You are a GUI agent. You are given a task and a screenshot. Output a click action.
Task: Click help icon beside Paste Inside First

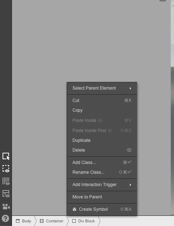110,131
